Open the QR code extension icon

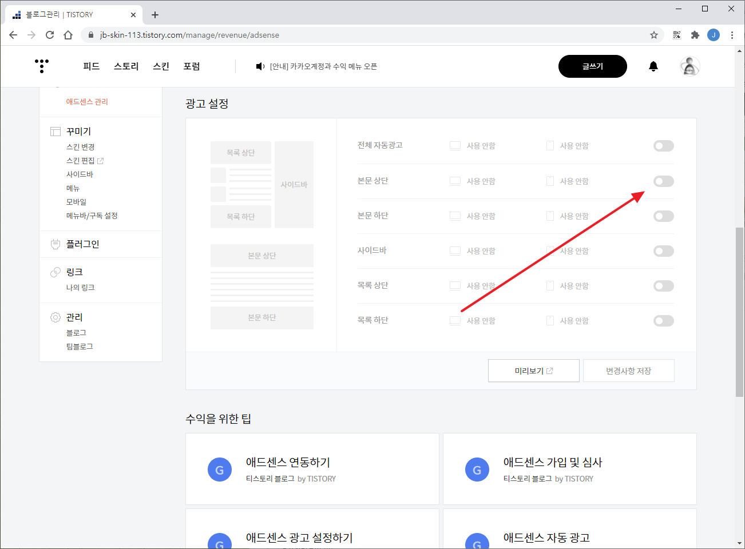click(677, 35)
